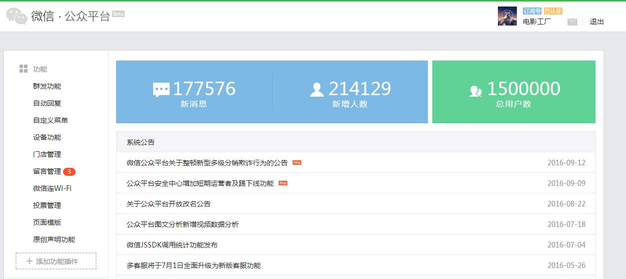This screenshot has width=626, height=279.
Task: Select 投票管理 in the sidebar
Action: [x=47, y=205]
